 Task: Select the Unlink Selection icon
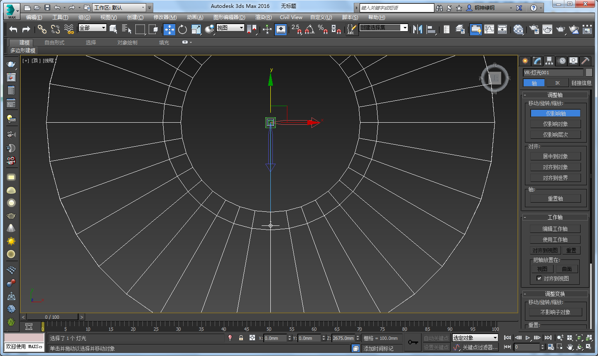(x=55, y=29)
